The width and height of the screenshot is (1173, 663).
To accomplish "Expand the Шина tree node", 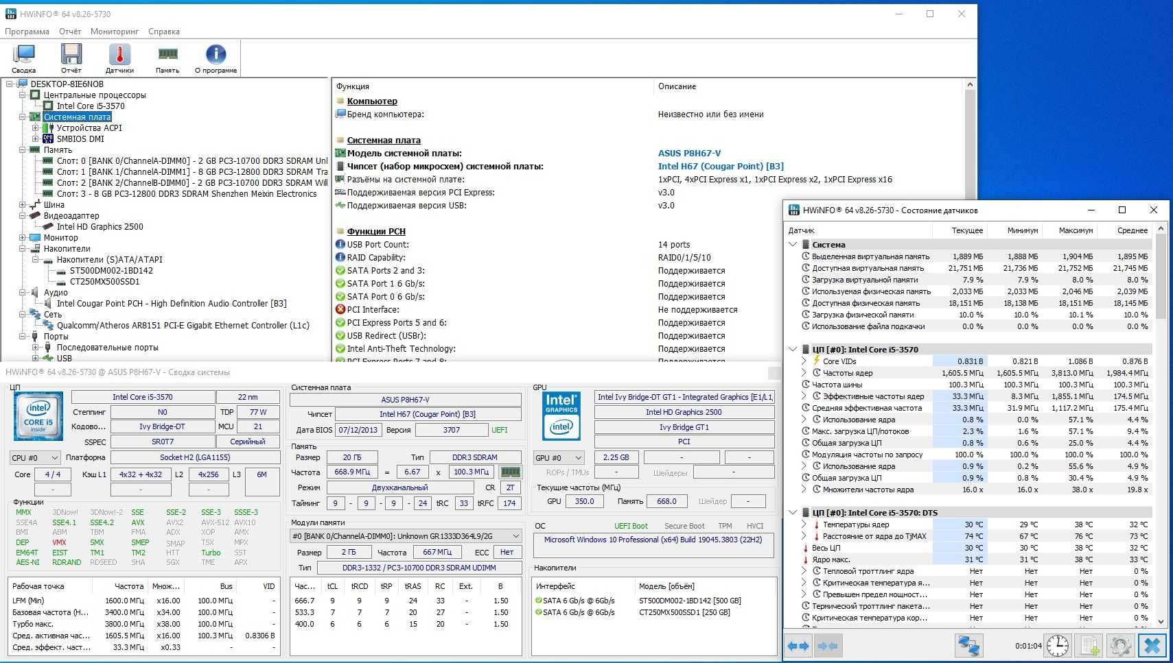I will click(23, 205).
